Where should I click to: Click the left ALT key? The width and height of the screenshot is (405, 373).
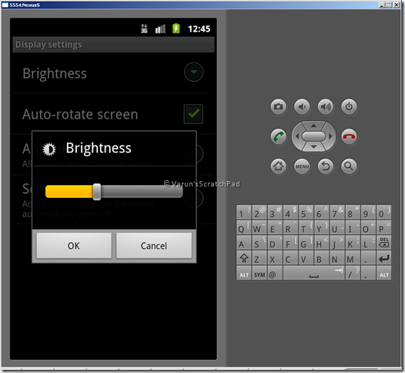click(244, 274)
